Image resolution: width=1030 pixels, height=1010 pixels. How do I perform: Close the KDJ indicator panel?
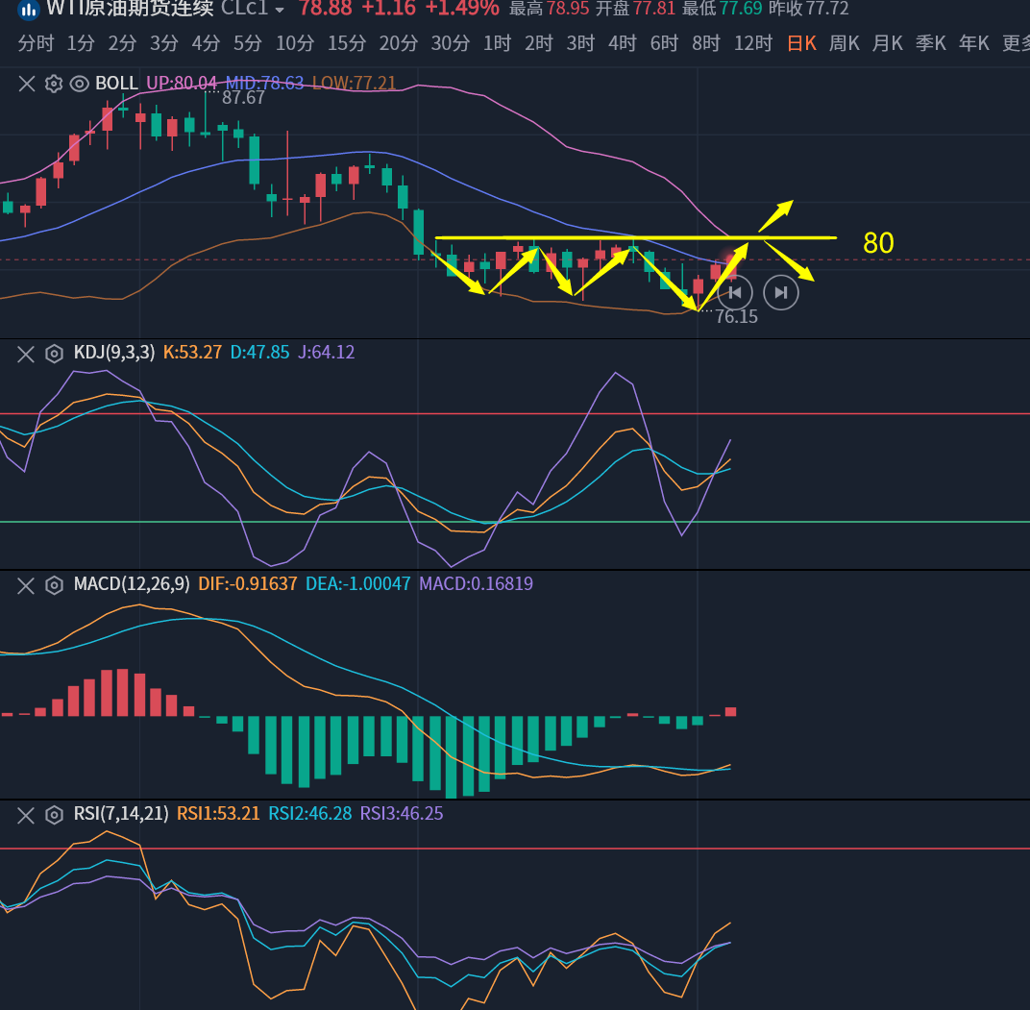tap(27, 353)
